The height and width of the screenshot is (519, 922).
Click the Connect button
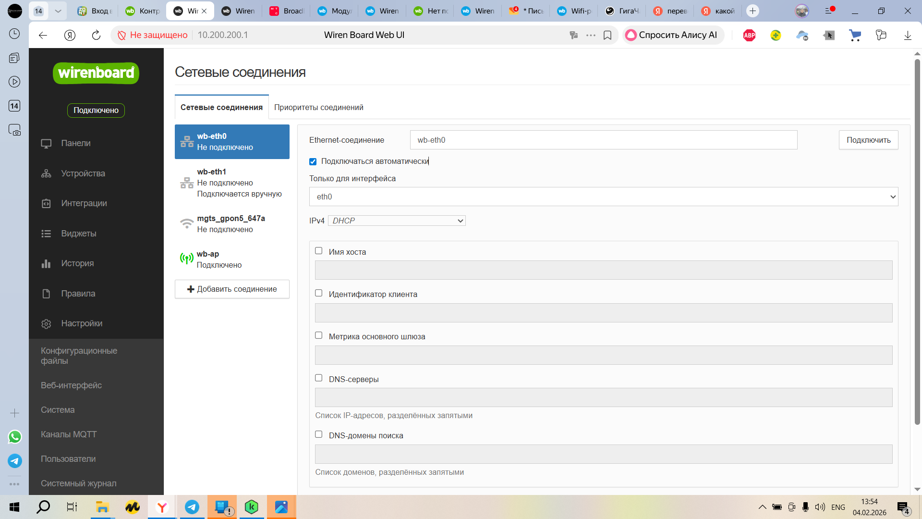[x=868, y=140]
